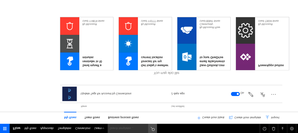Click the download arrow icon in the header

coord(282,128)
